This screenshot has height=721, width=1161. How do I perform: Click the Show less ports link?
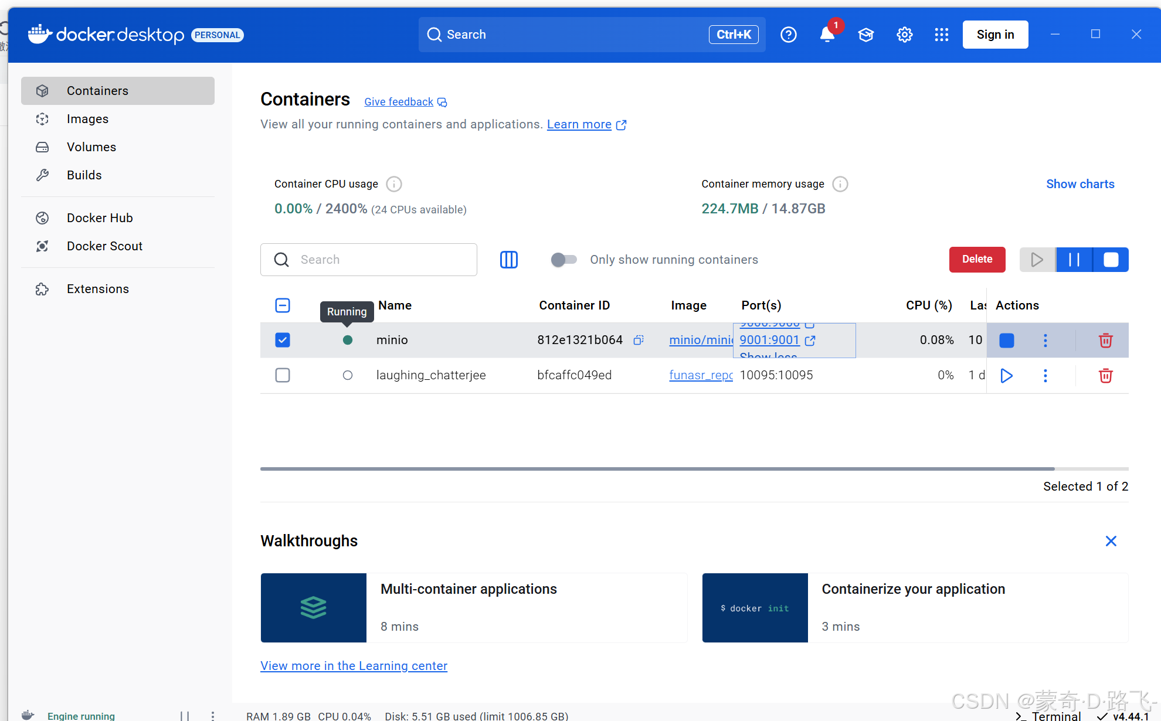click(768, 355)
